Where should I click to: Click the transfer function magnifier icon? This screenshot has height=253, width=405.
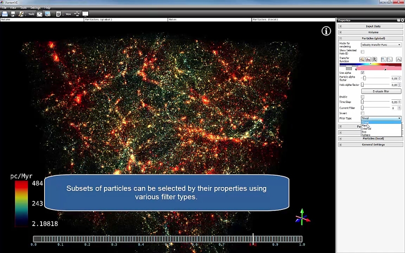click(374, 60)
